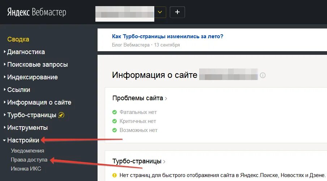Select the blurred site name field
This screenshot has height=181, width=327.
coord(125,14)
